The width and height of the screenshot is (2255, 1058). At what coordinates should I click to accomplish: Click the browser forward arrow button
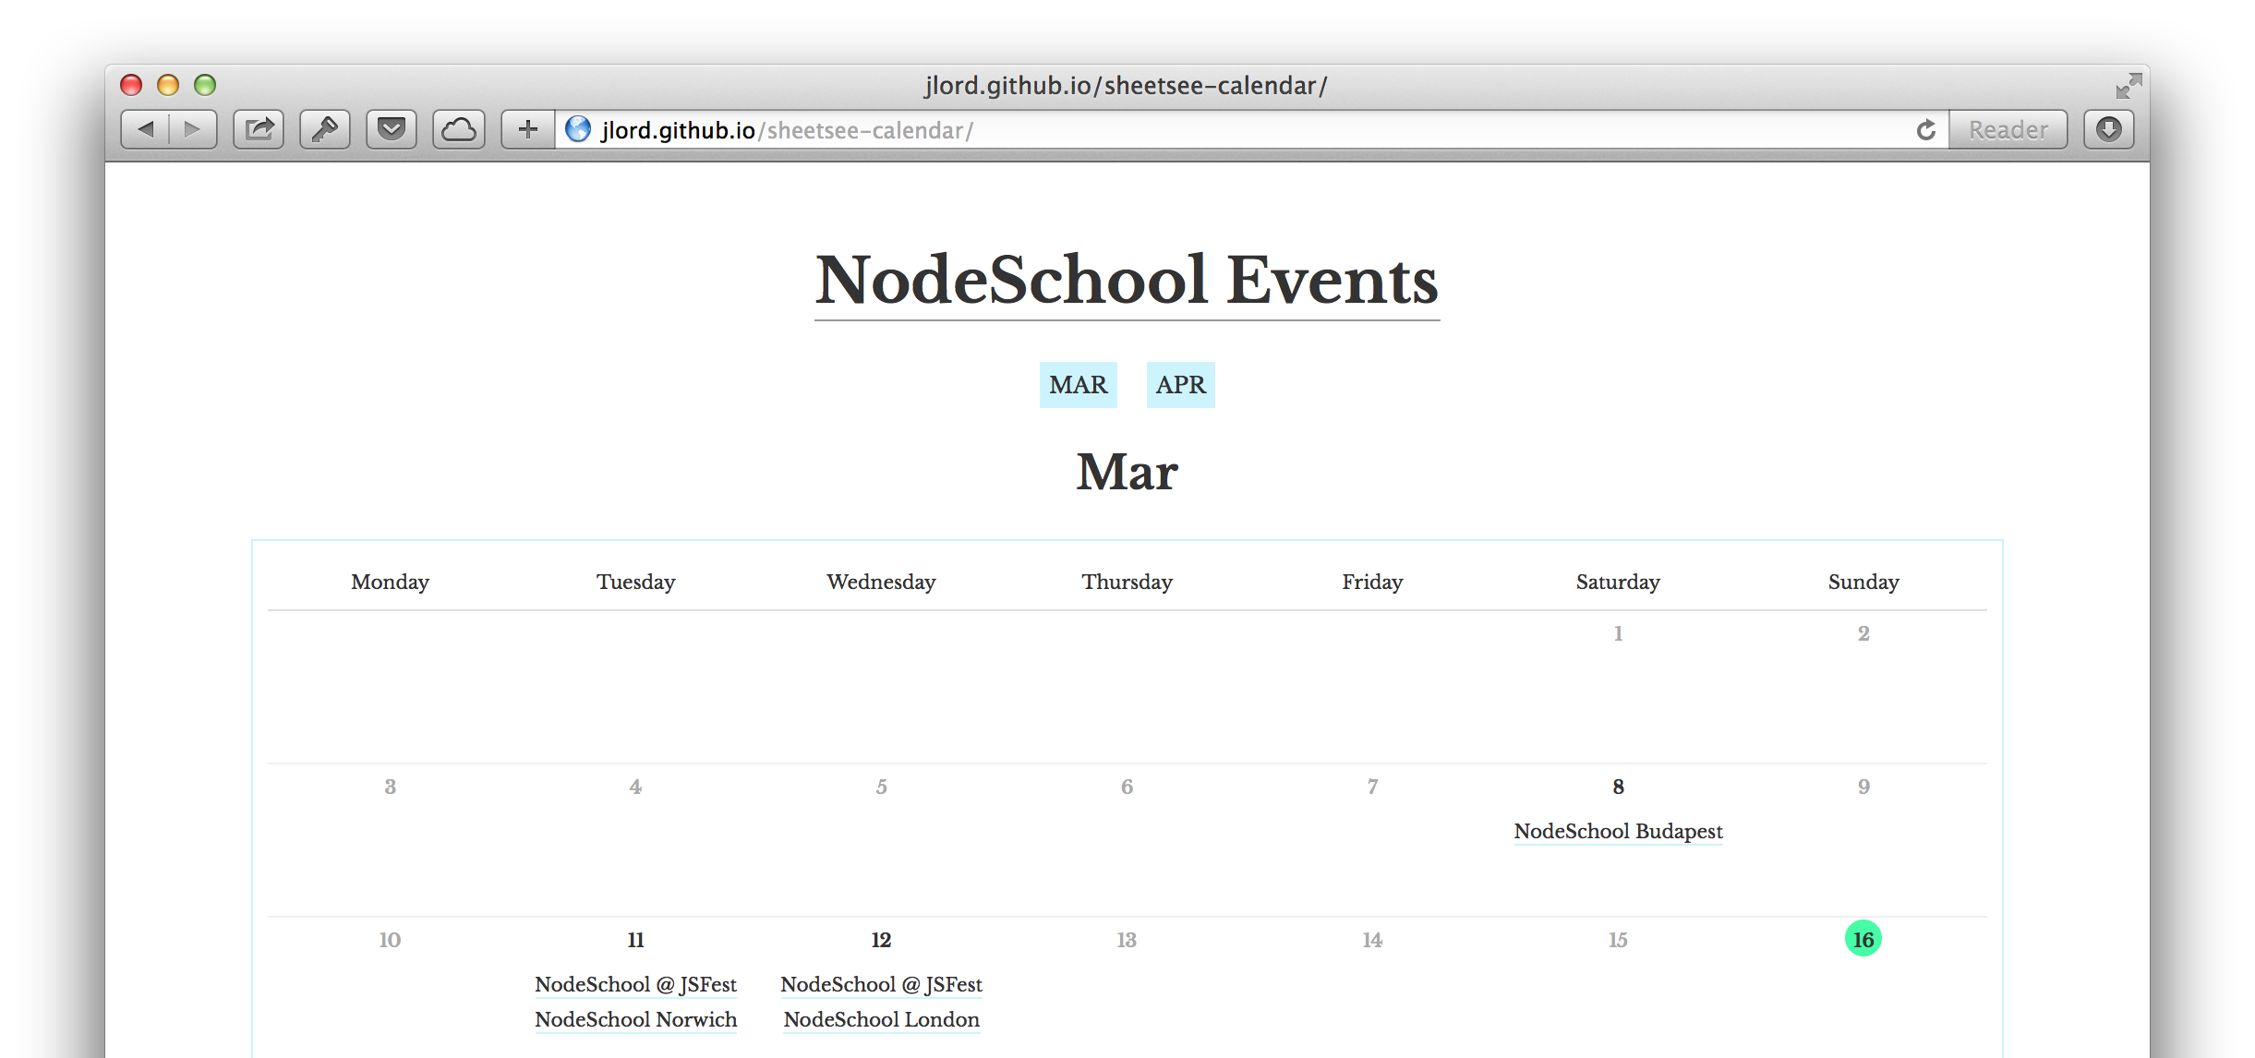(x=192, y=129)
